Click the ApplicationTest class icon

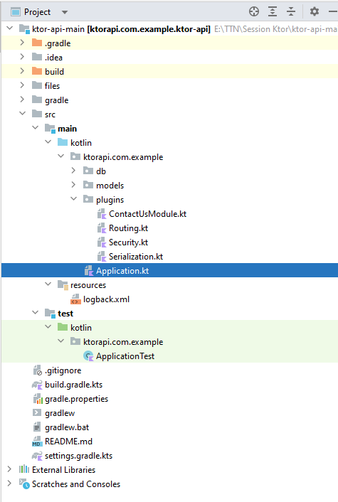[88, 356]
